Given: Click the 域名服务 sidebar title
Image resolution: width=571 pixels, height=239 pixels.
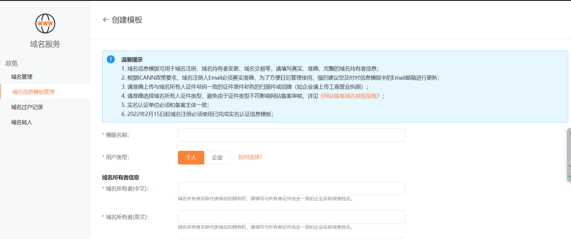Looking at the screenshot, I should [45, 44].
